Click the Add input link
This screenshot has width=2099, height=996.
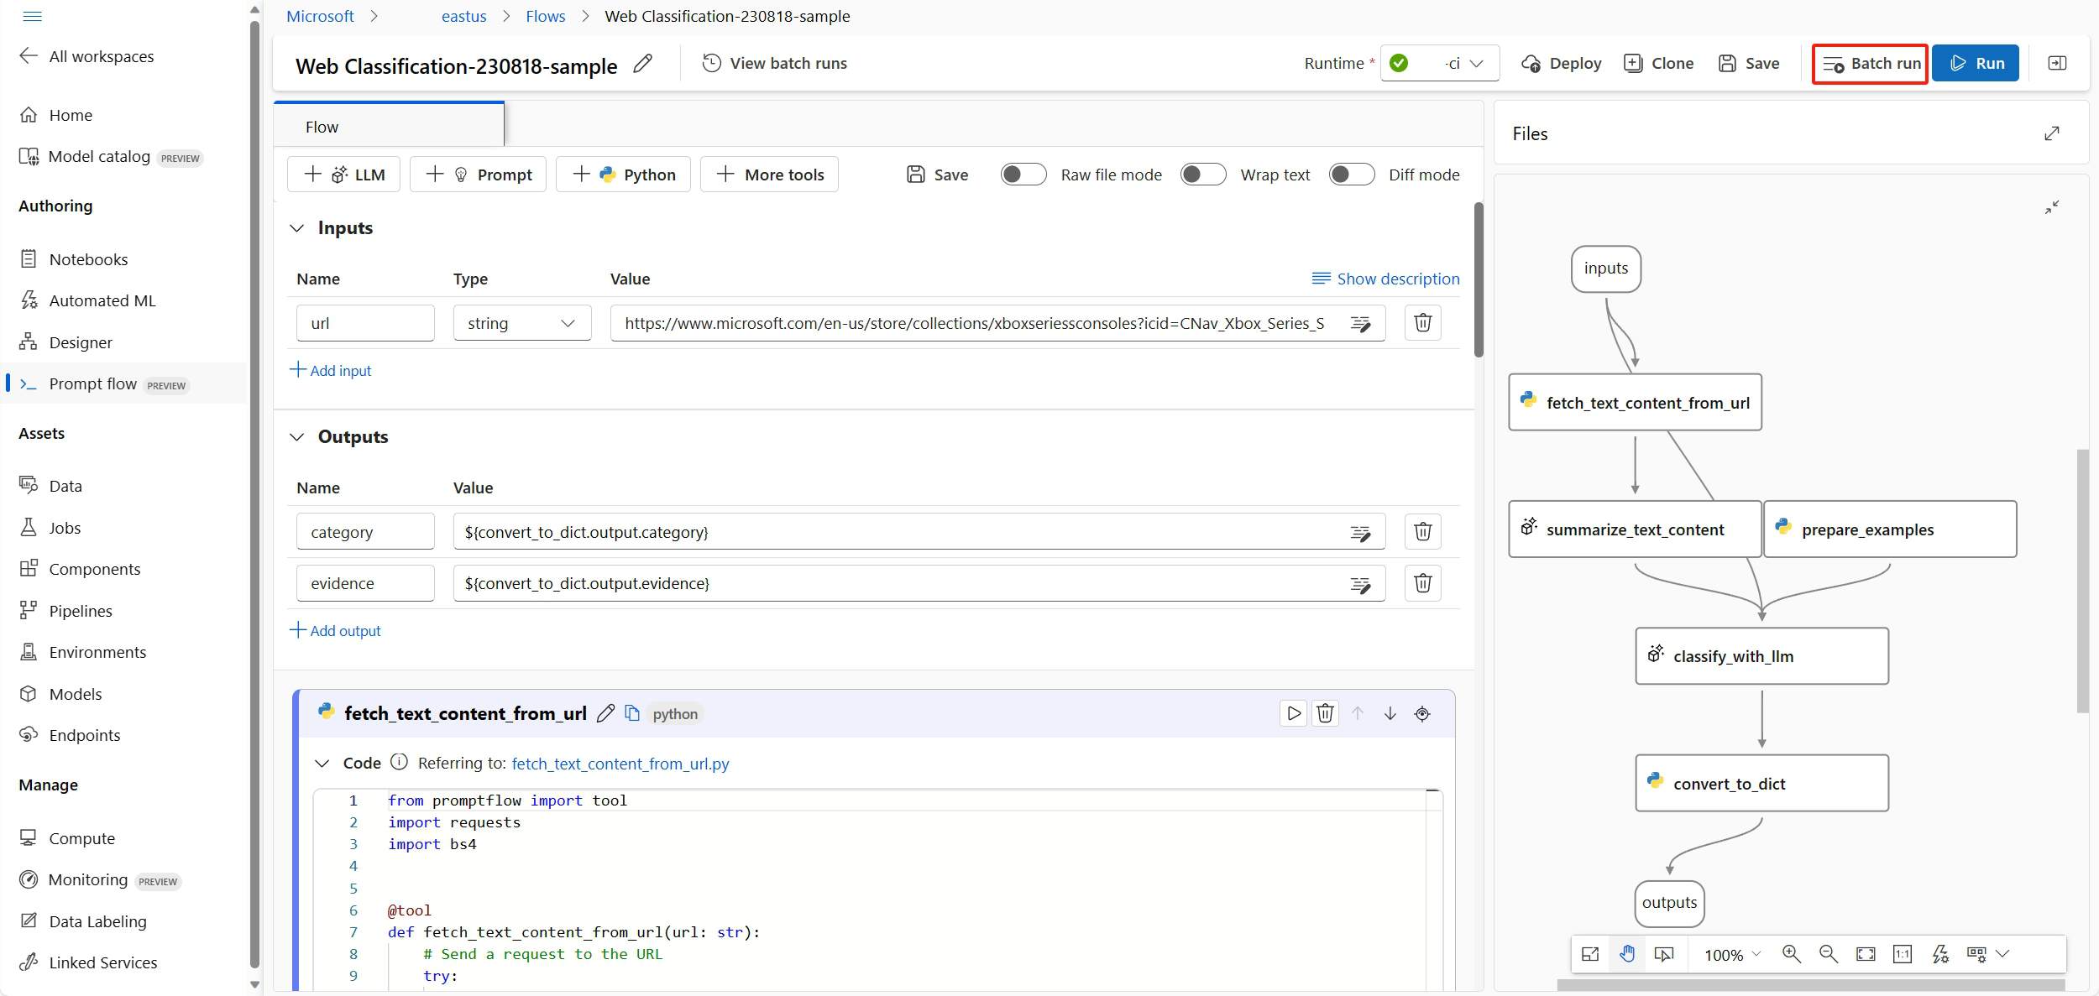(331, 370)
